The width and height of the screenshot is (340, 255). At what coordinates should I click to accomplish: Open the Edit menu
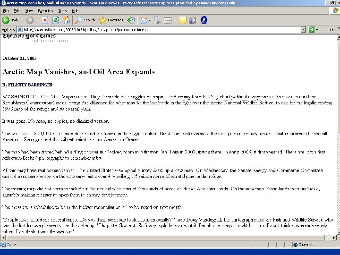[x=17, y=11]
